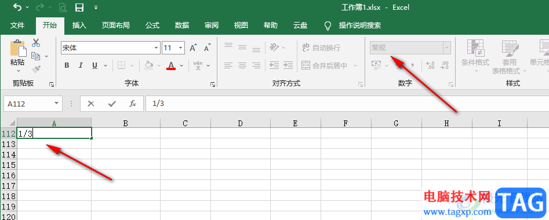549x220 pixels.
Task: Click the Select All corner triangle
Action: click(12, 123)
